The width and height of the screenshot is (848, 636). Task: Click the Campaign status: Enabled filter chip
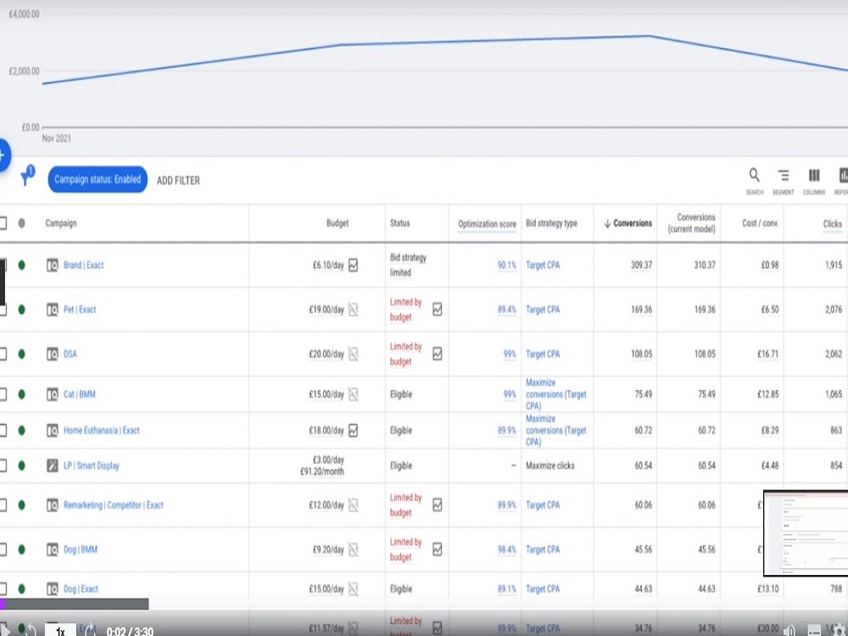pos(98,180)
